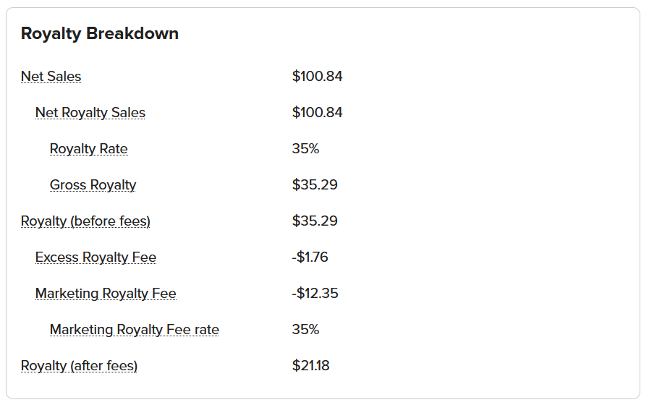The image size is (649, 405).
Task: Select Marketing Royalty Fee rate label
Action: pos(134,330)
